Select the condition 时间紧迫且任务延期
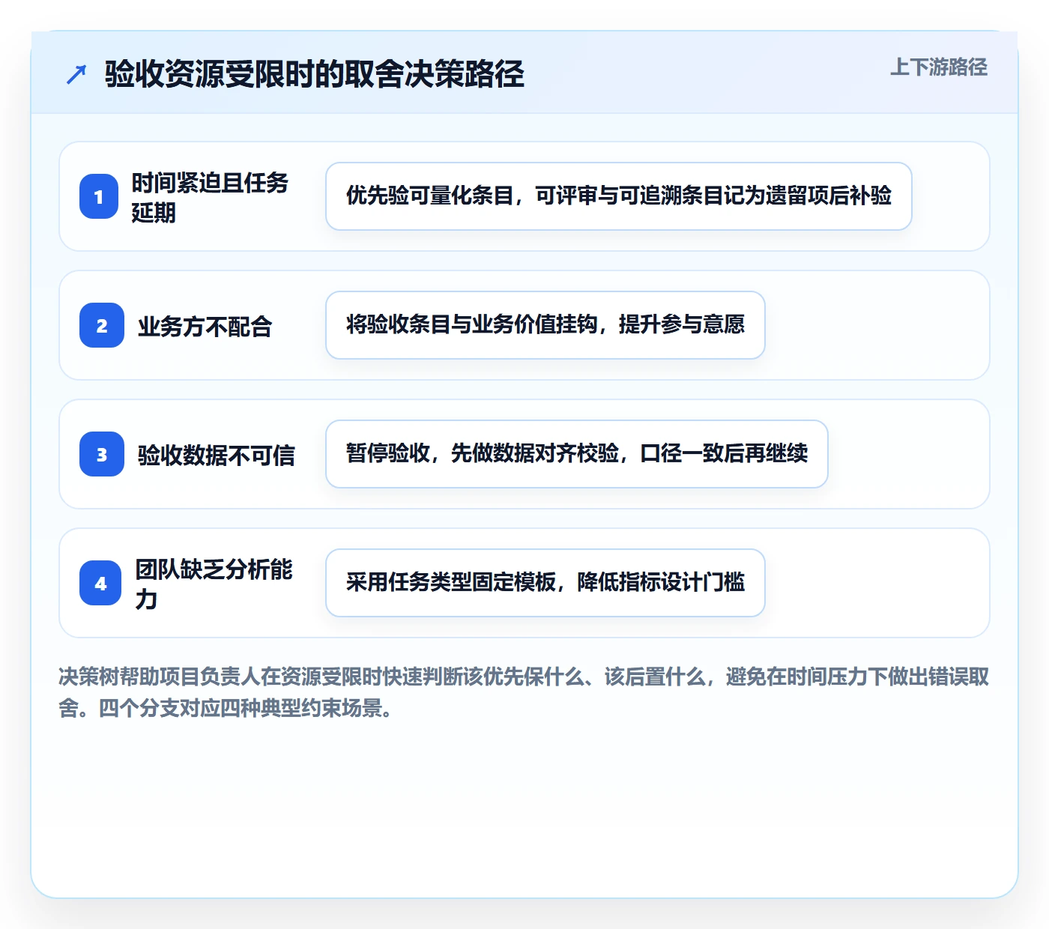This screenshot has height=929, width=1049. point(210,197)
